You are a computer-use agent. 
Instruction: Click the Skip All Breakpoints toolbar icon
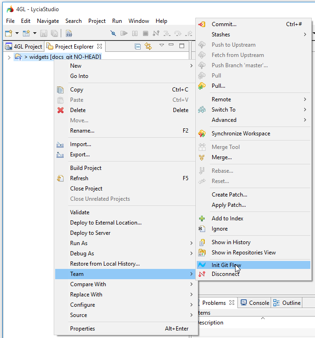click(113, 33)
